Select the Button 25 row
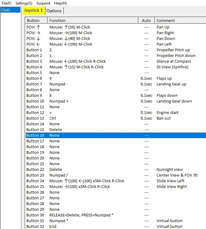Image resolution: width=206 pixels, height=229 pixels. (x=116, y=187)
